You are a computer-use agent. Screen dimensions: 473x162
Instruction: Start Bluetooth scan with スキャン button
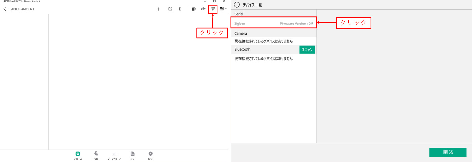point(307,50)
